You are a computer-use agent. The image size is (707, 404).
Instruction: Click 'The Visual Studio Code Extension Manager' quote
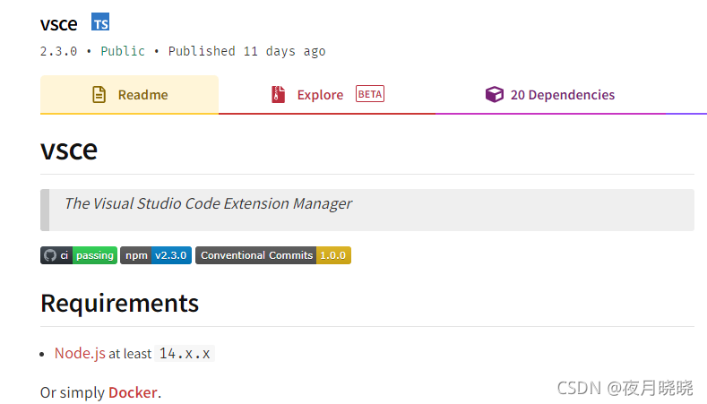point(208,204)
